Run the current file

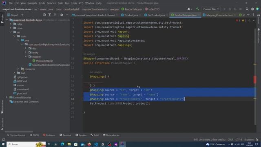(225, 9)
